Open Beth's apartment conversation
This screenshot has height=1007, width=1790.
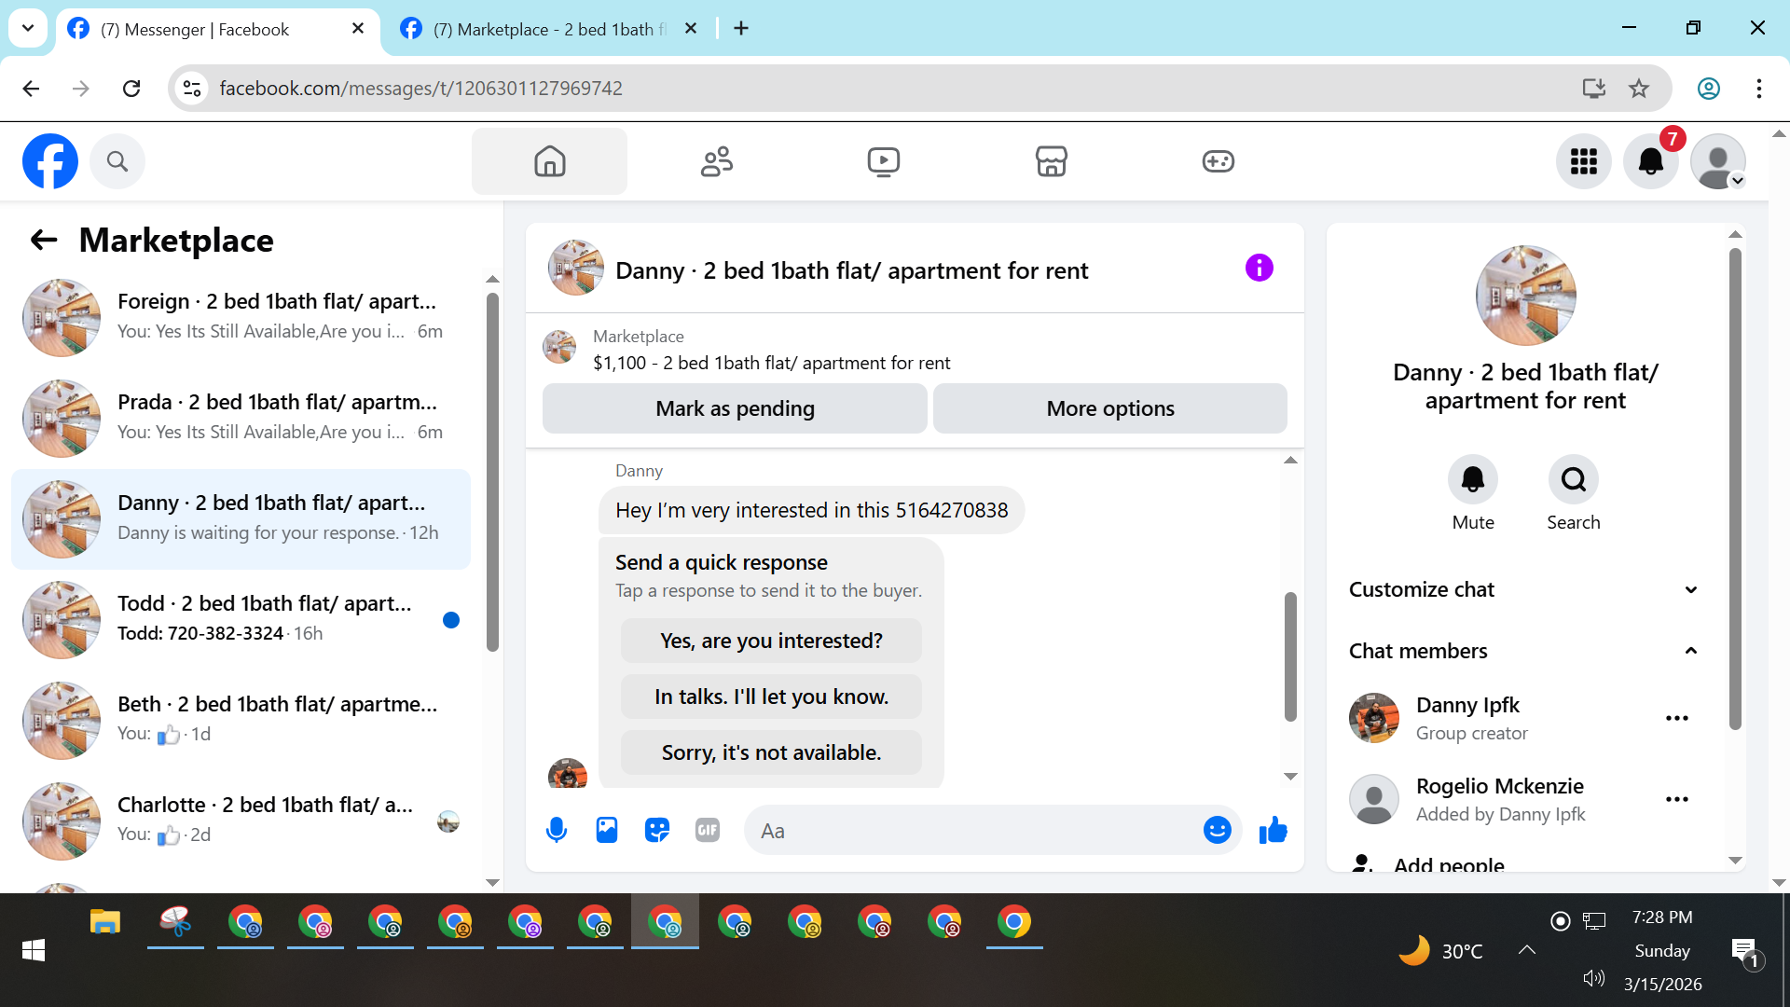pos(241,720)
